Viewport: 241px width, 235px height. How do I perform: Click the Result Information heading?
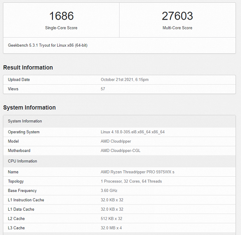[x=28, y=68]
